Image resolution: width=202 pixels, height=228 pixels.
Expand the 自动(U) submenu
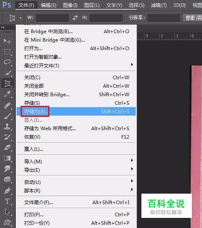(x=132, y=181)
